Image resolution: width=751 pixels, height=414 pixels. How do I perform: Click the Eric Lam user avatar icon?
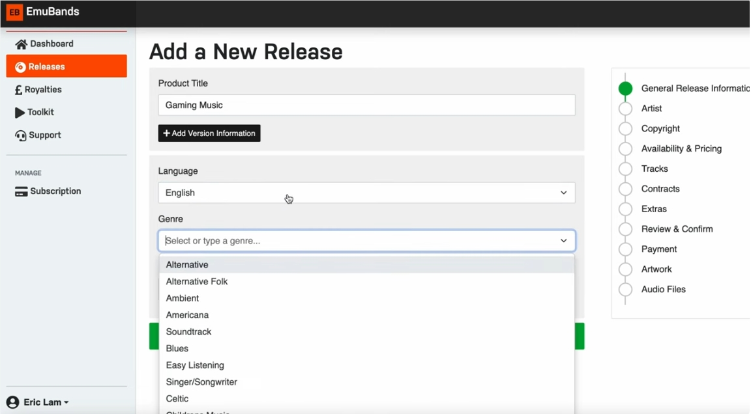(x=12, y=402)
